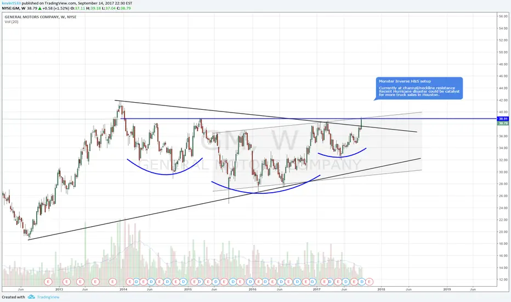Click the blue 38.91 price label

[503, 119]
